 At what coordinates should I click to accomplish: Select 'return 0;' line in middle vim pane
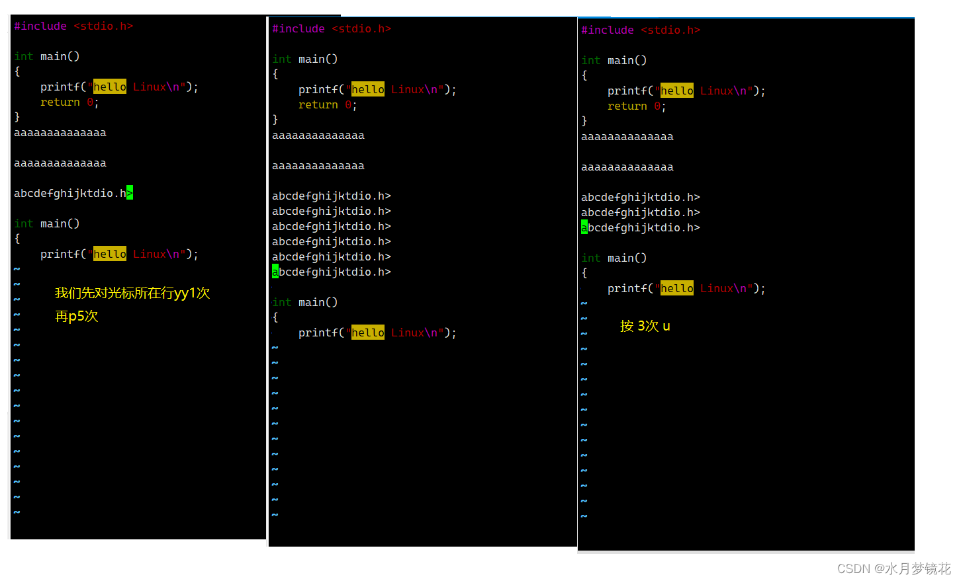[328, 105]
